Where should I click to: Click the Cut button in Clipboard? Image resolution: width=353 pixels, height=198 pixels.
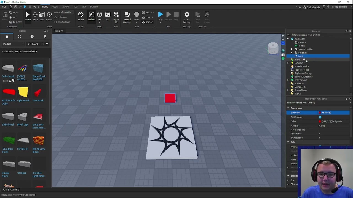(13, 17)
